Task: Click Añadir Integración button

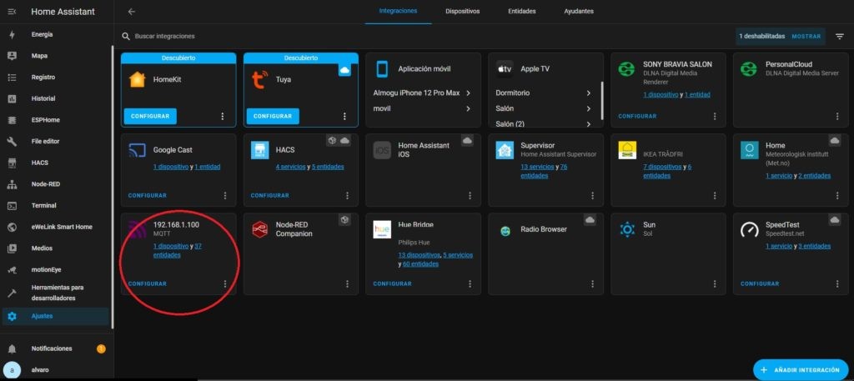Action: (800, 369)
